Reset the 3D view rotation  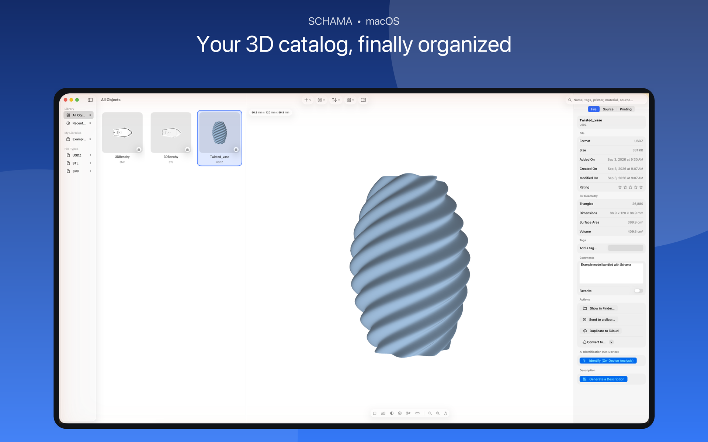point(445,413)
